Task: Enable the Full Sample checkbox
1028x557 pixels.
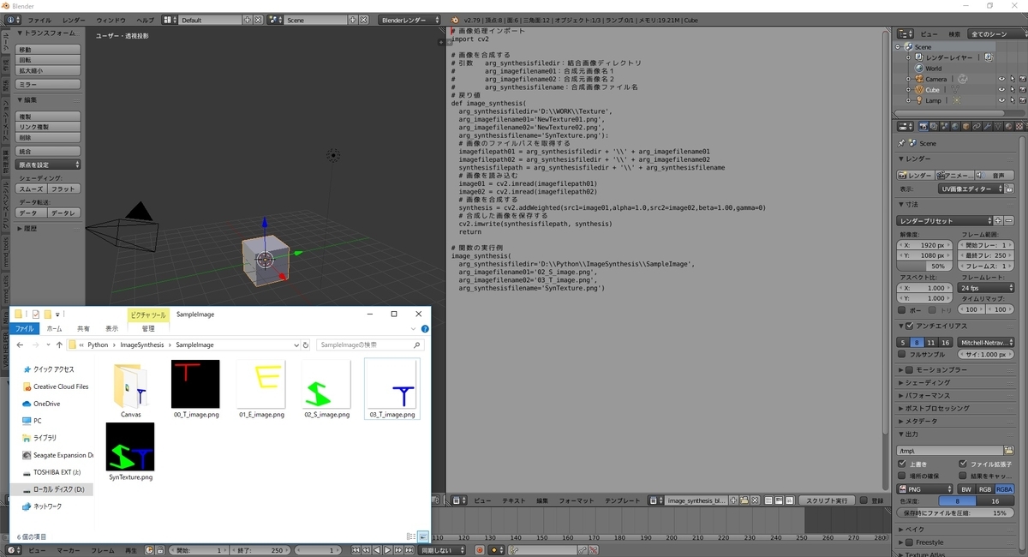Action: click(902, 354)
